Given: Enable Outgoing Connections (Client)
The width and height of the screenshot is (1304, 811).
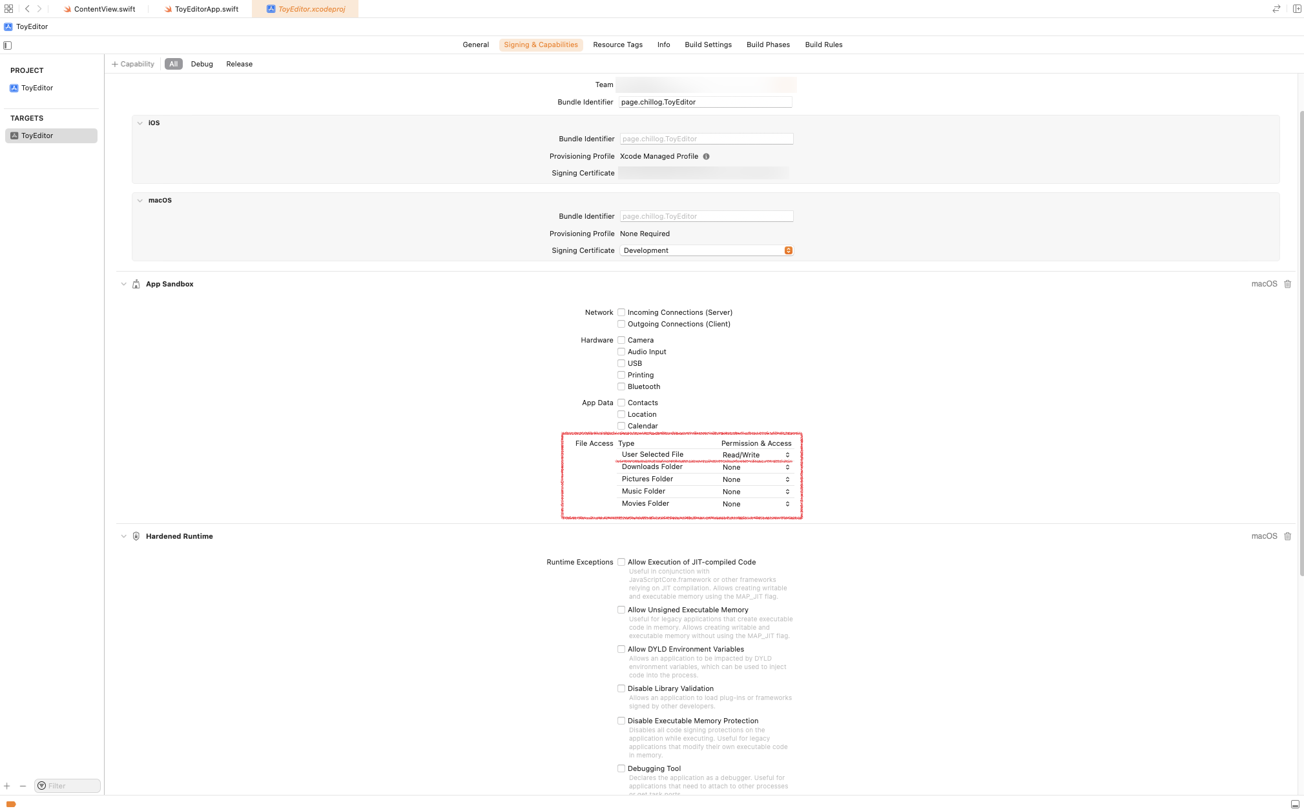Looking at the screenshot, I should pos(621,325).
